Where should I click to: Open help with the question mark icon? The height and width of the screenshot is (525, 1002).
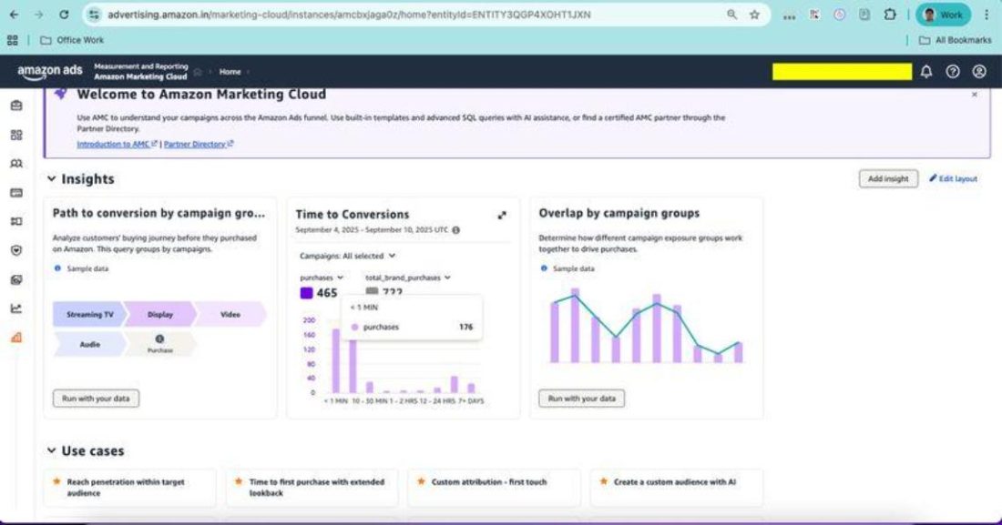tap(953, 72)
